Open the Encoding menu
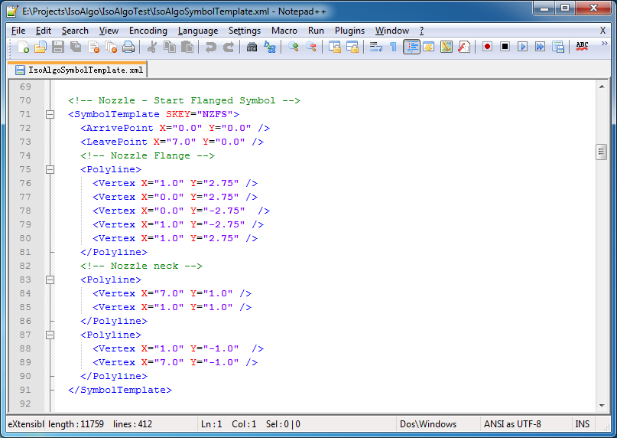617x438 pixels. click(x=148, y=31)
